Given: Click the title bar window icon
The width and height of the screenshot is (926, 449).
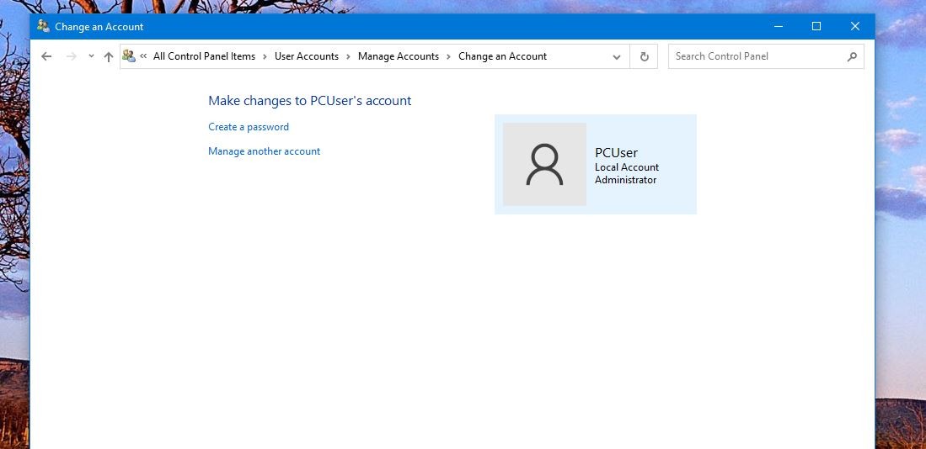Looking at the screenshot, I should (43, 26).
